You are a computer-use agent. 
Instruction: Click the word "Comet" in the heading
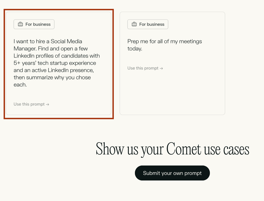(x=183, y=149)
